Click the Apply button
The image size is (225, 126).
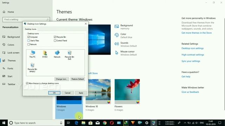pos(81,93)
